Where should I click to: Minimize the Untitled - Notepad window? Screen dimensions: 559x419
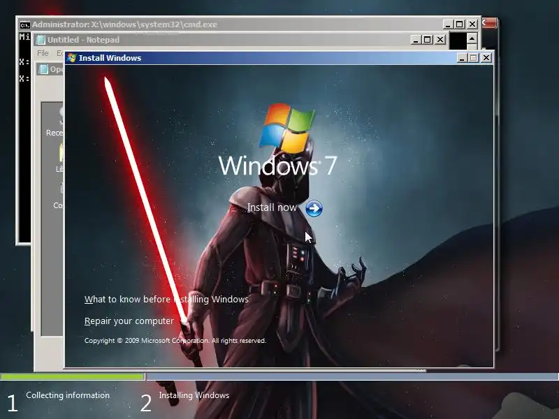pos(416,40)
